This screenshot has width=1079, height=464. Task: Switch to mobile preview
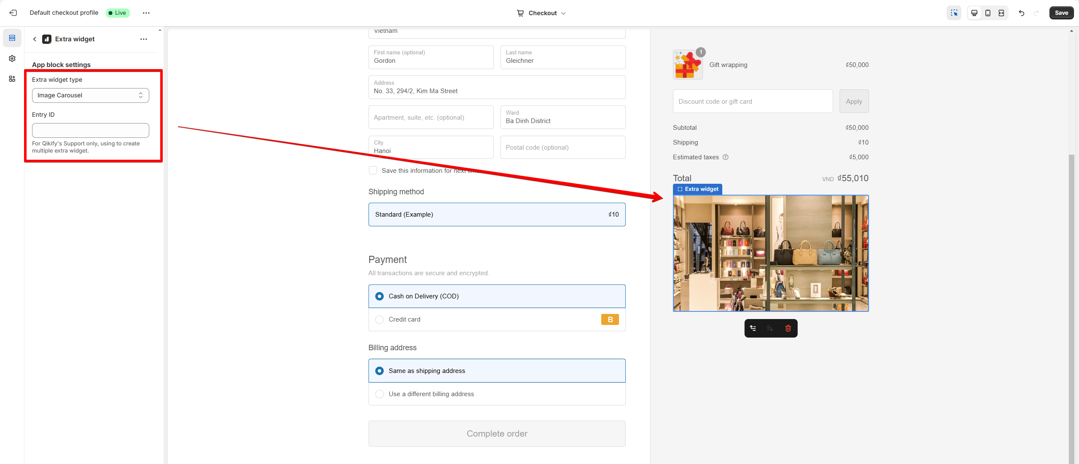click(x=988, y=13)
